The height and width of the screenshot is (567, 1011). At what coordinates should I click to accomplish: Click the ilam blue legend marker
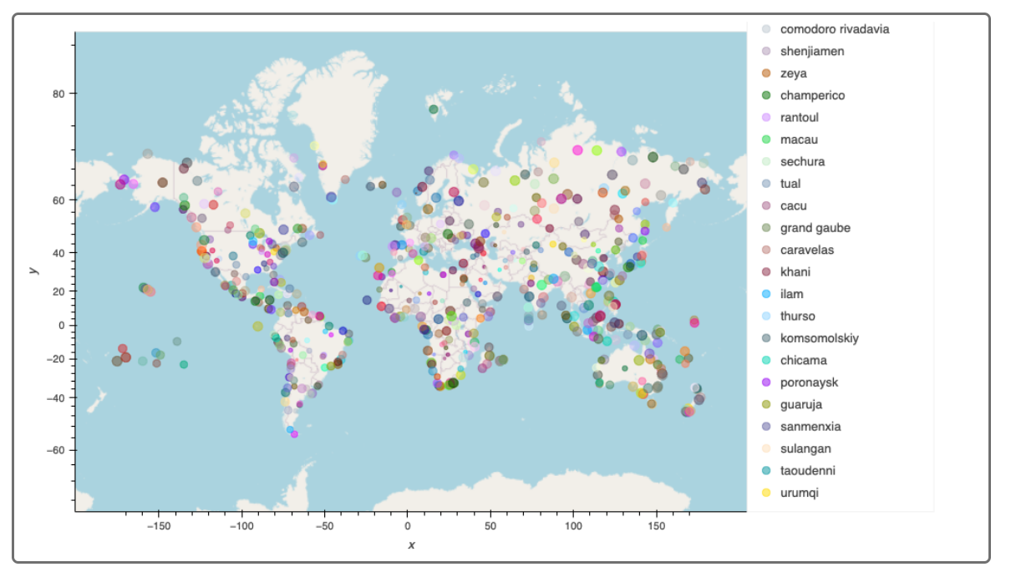[766, 293]
